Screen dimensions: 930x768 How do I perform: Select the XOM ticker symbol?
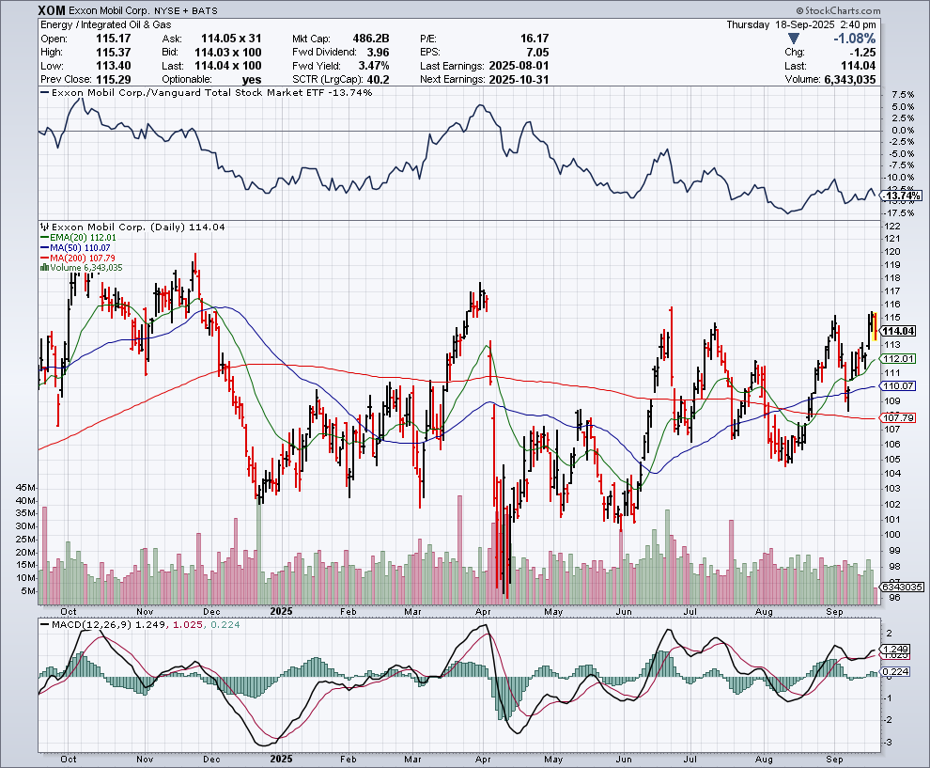point(52,10)
